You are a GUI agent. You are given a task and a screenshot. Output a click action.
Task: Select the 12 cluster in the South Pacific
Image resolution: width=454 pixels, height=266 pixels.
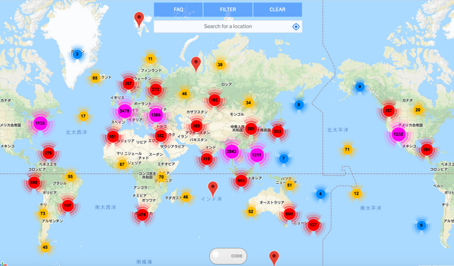click(356, 193)
